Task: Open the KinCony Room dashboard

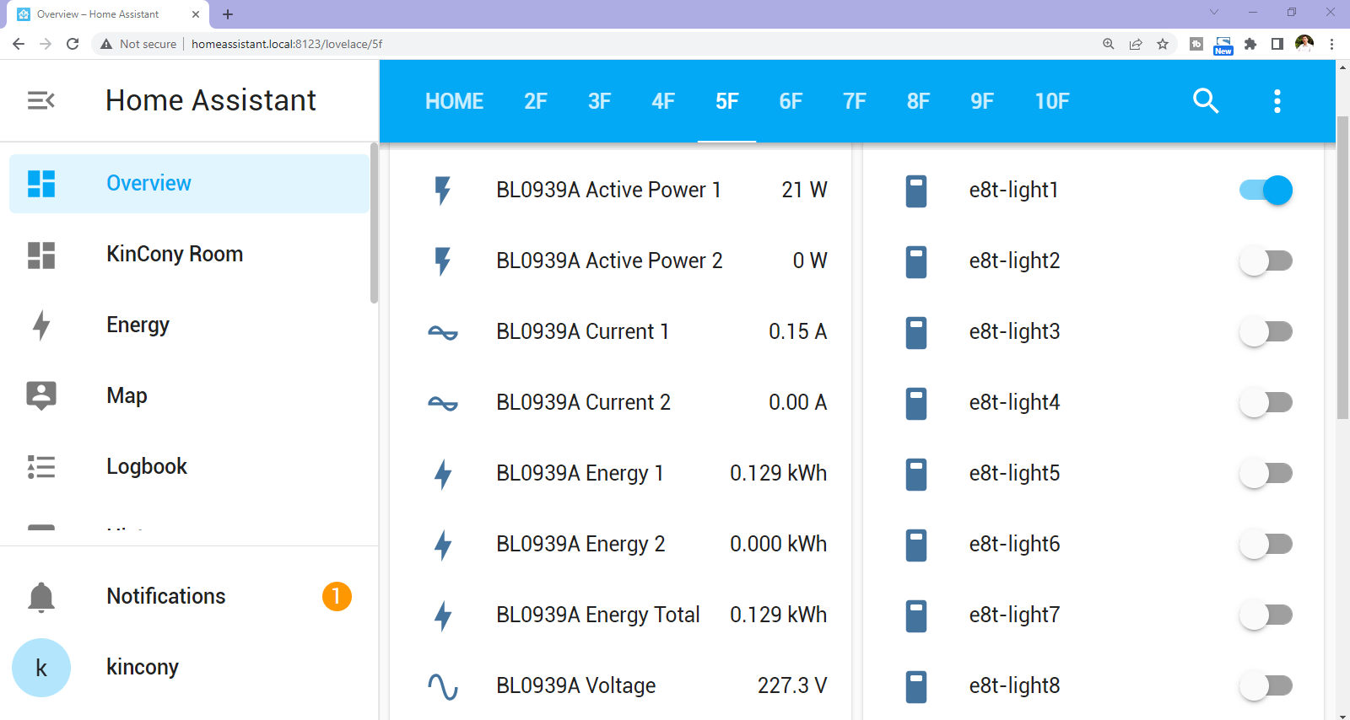Action: click(x=174, y=255)
